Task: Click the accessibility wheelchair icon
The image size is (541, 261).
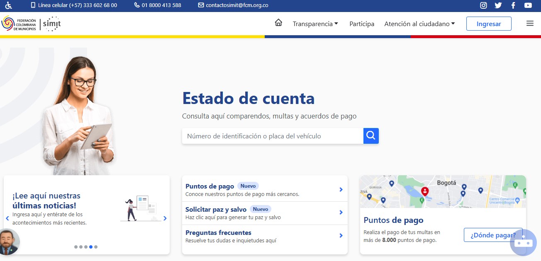Action: pyautogui.click(x=9, y=5)
